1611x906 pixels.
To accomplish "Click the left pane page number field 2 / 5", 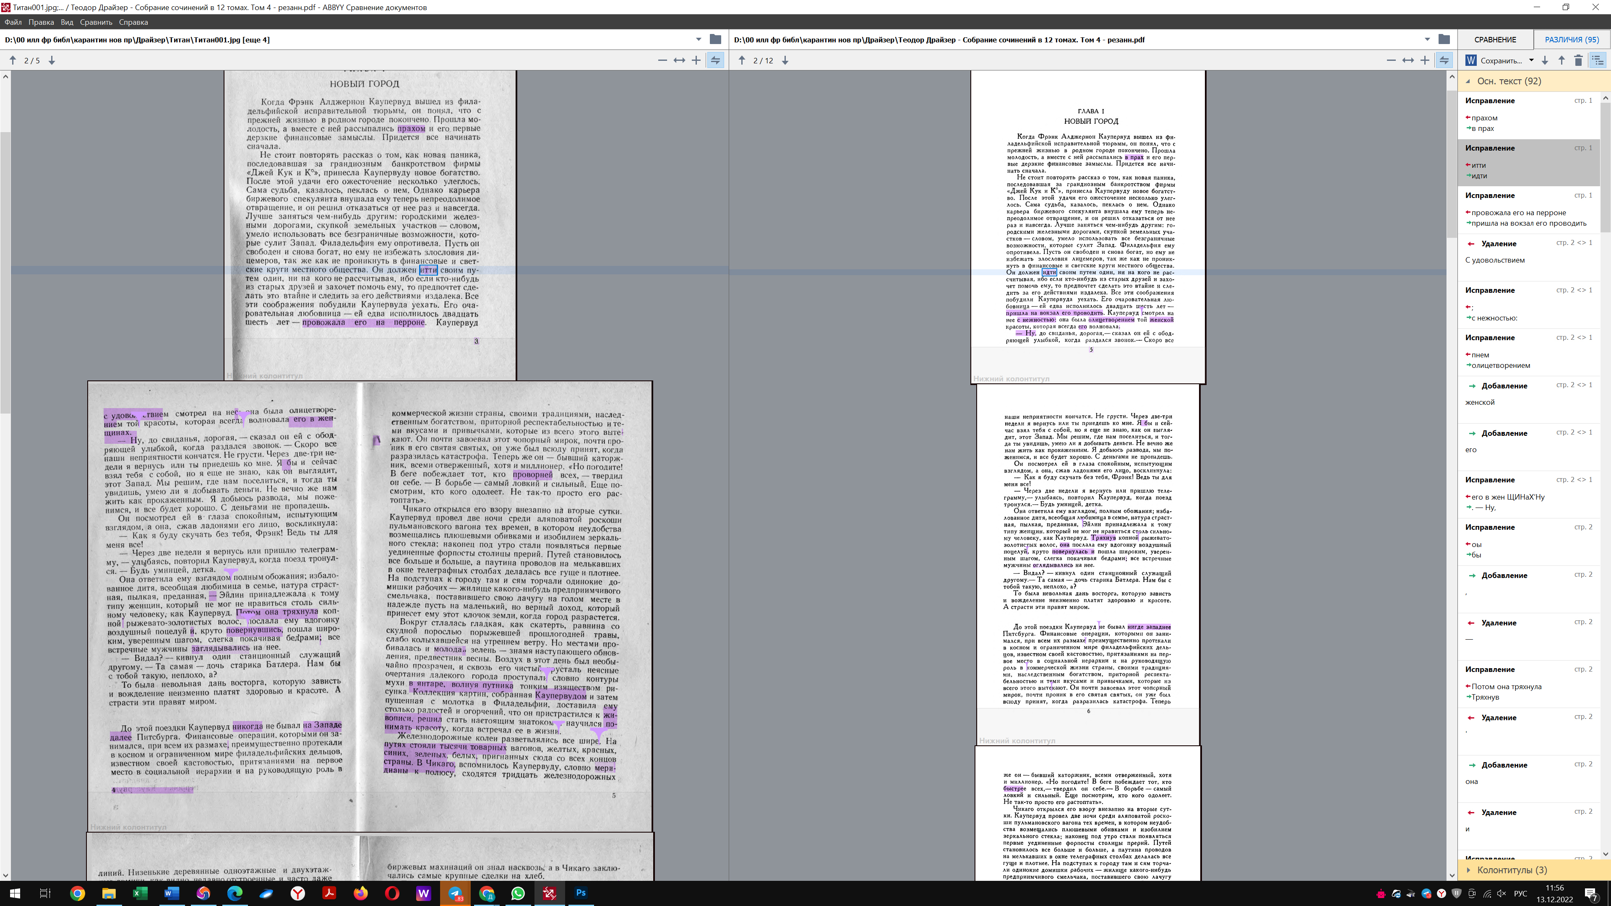I will [32, 61].
